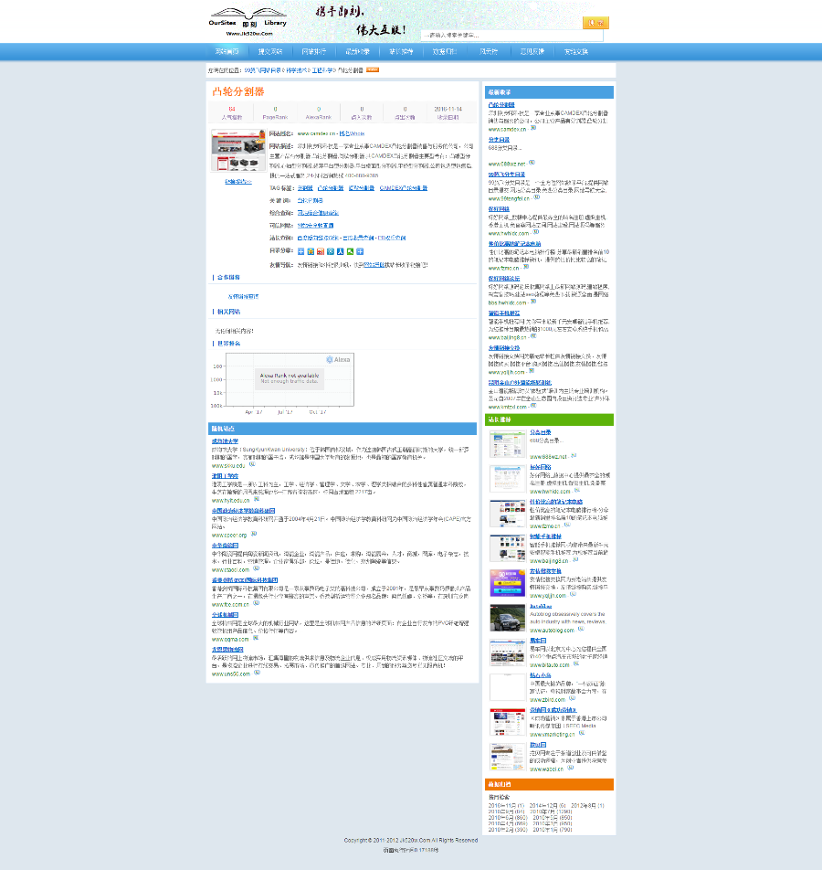Click the small icon beside www.cpeer.org
This screenshot has width=822, height=870.
pos(254,534)
